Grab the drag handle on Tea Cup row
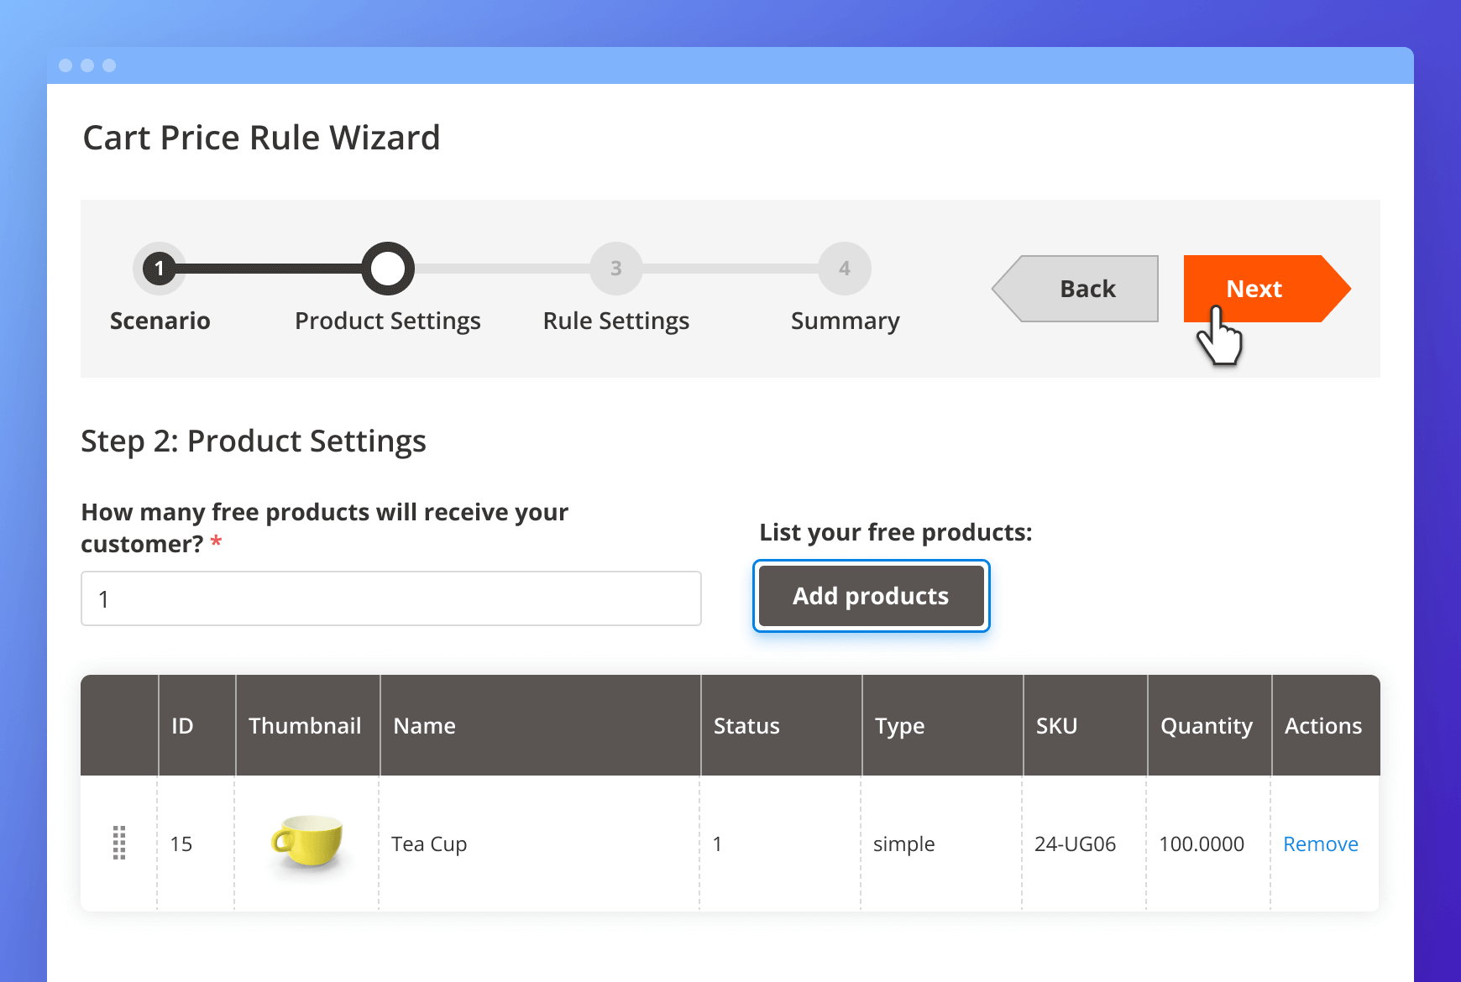This screenshot has height=982, width=1461. point(119,843)
